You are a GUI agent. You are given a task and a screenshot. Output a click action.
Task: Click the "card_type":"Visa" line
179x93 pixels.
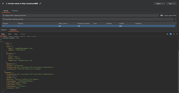tap(14, 85)
